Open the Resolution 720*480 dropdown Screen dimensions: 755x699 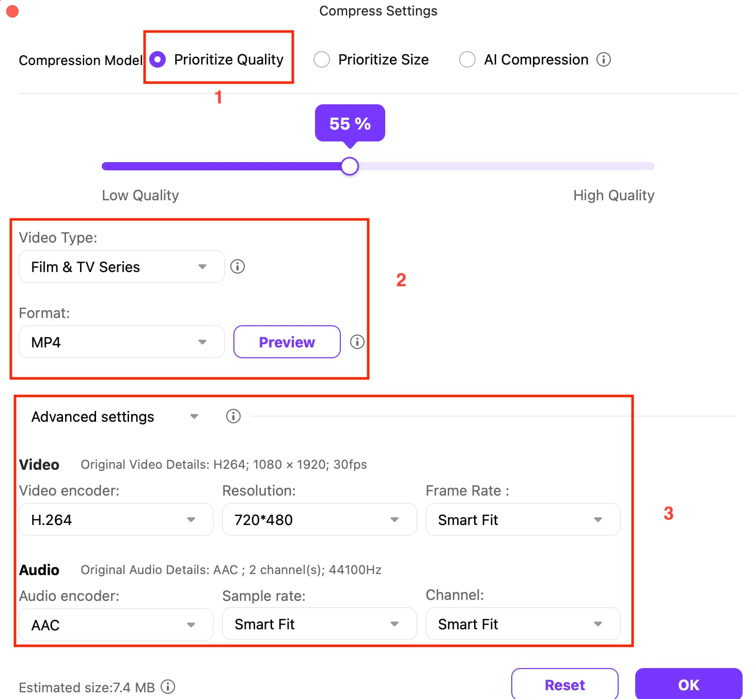(319, 519)
